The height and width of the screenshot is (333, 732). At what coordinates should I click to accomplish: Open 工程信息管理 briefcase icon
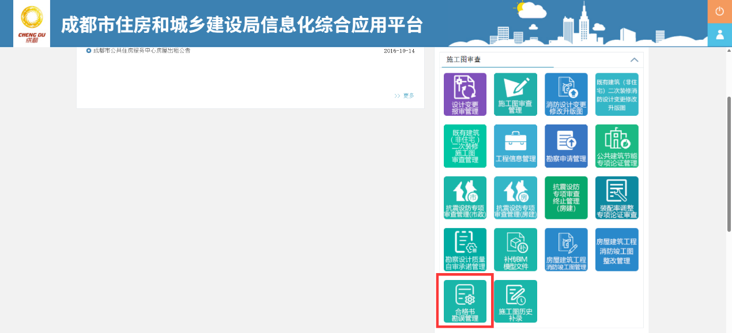click(x=515, y=146)
